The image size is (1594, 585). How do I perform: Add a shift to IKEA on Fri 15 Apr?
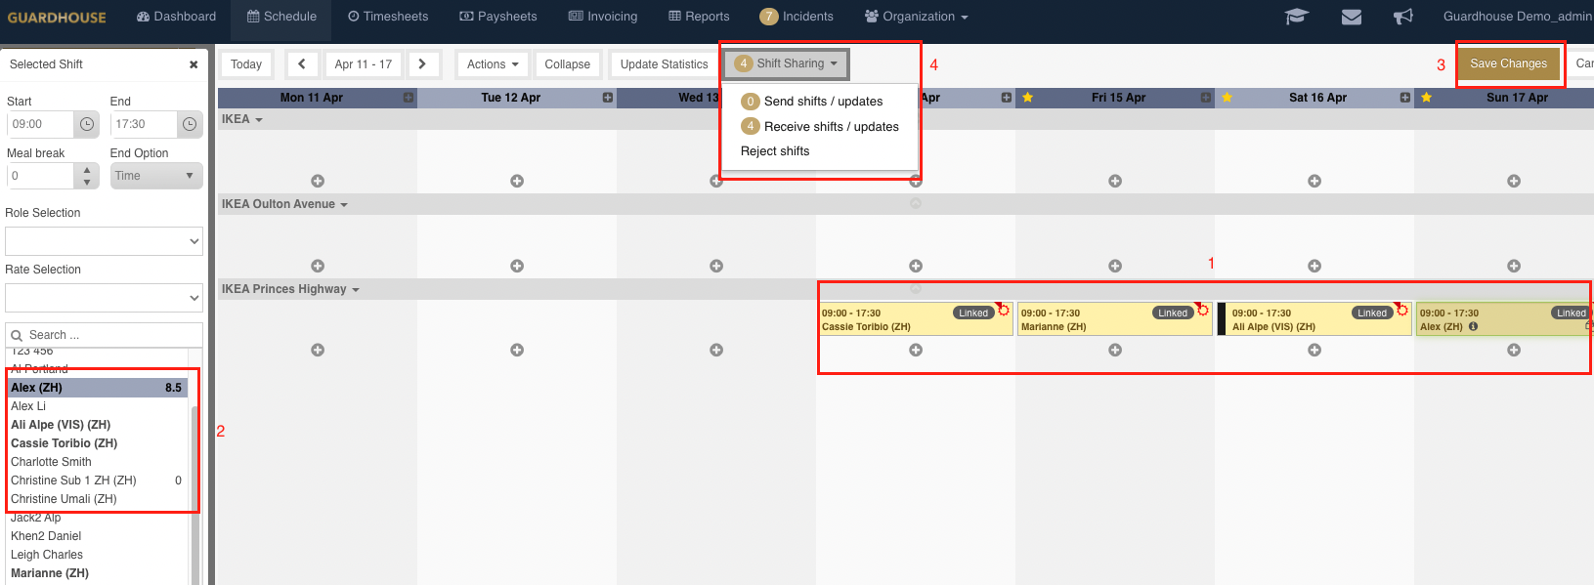click(x=1115, y=181)
